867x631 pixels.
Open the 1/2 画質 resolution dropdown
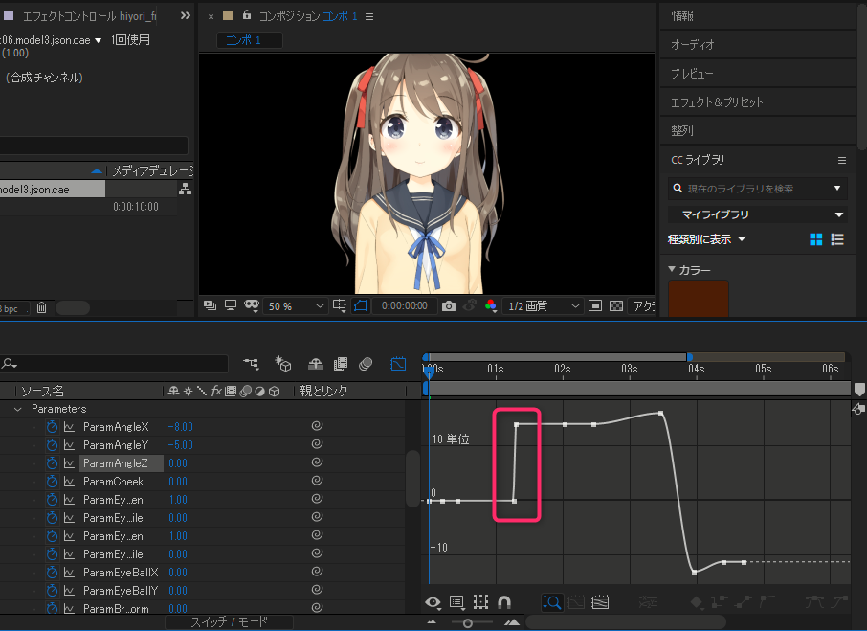(x=543, y=305)
